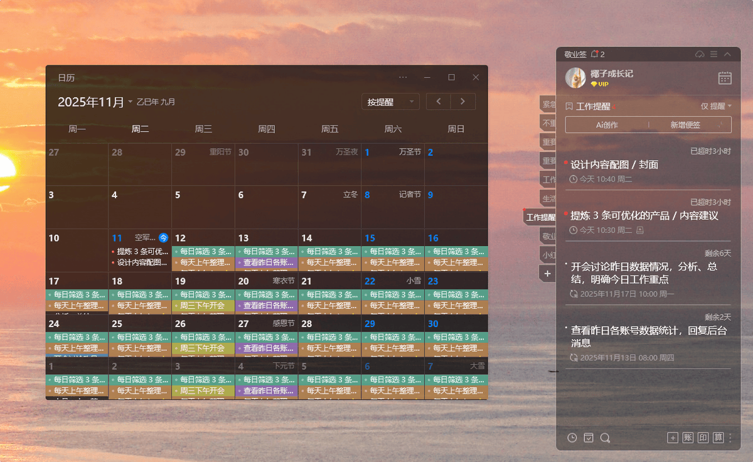Viewport: 753px width, 462px height.
Task: Go to next month in calendar
Action: (x=463, y=101)
